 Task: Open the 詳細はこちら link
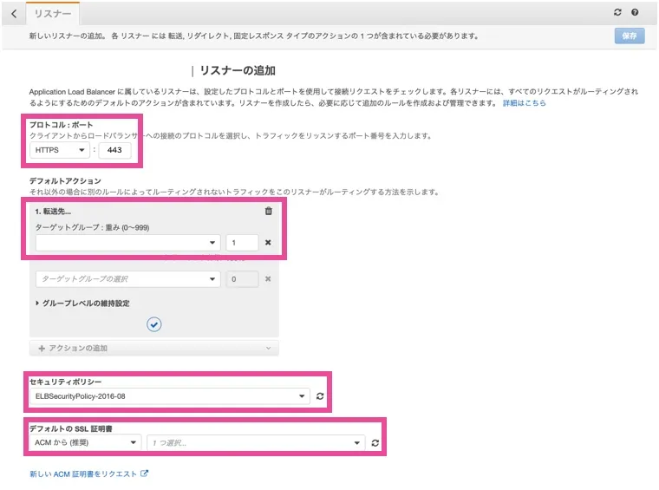pos(524,103)
